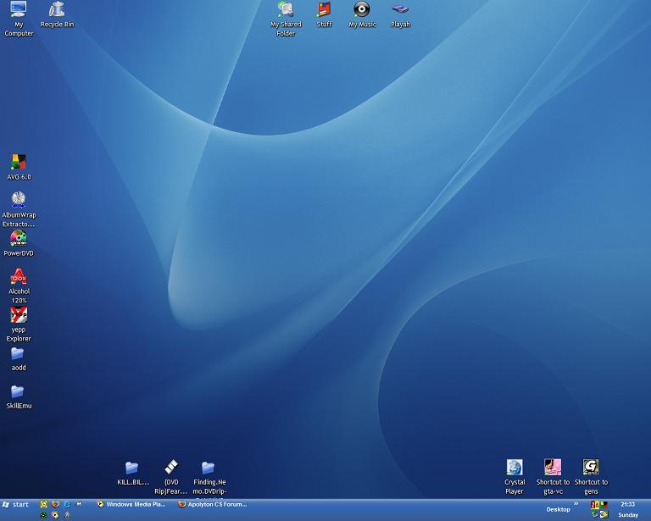Image resolution: width=651 pixels, height=521 pixels.
Task: Open Alcohol 120% shortcut
Action: click(x=19, y=277)
